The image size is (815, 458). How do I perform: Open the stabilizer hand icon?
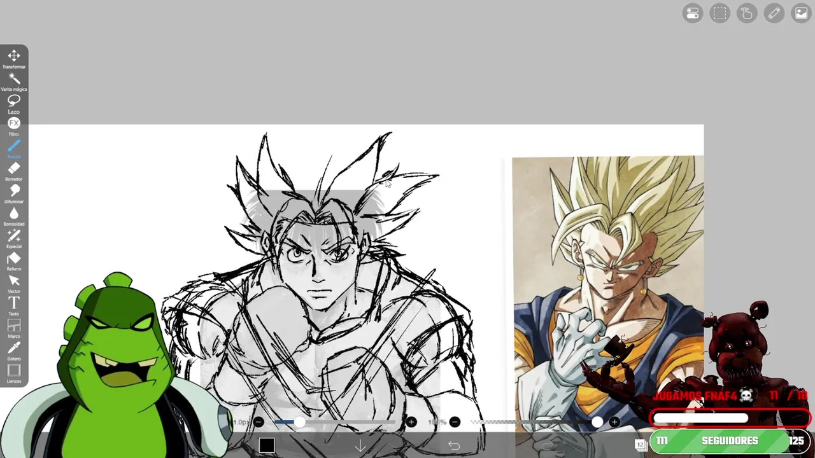click(747, 13)
